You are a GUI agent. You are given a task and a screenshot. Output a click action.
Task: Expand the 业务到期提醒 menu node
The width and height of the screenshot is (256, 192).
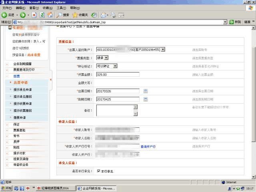point(7,64)
